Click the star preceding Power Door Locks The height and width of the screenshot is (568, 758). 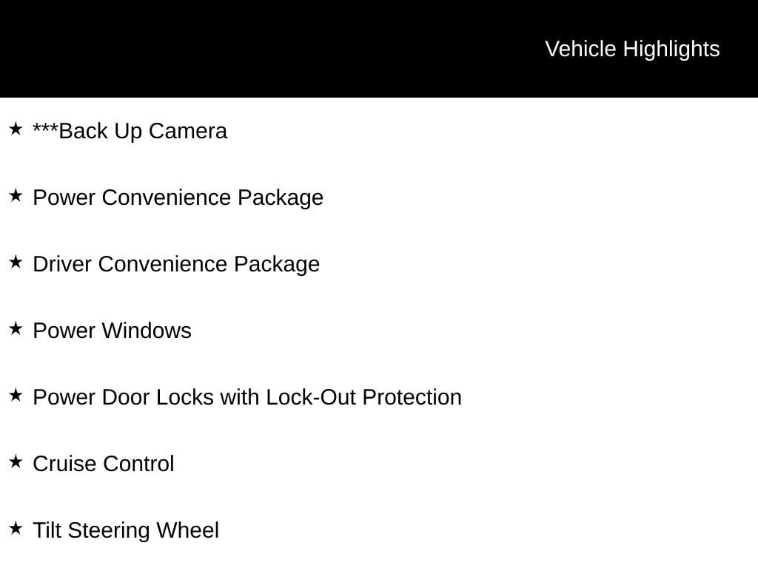pyautogui.click(x=16, y=395)
